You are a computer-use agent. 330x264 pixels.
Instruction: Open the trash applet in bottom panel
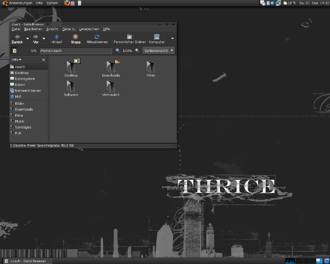point(326,261)
